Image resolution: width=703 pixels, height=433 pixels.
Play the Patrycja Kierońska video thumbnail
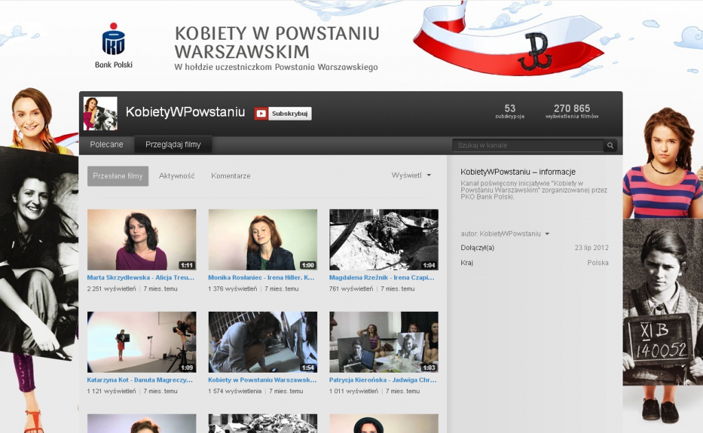coord(383,342)
